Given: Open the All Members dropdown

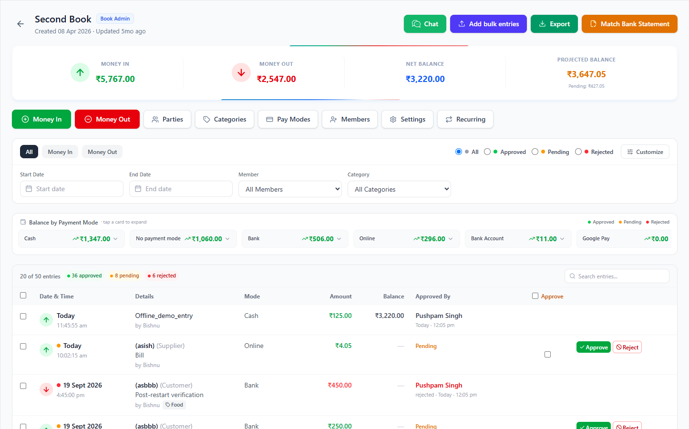Looking at the screenshot, I should 290,189.
